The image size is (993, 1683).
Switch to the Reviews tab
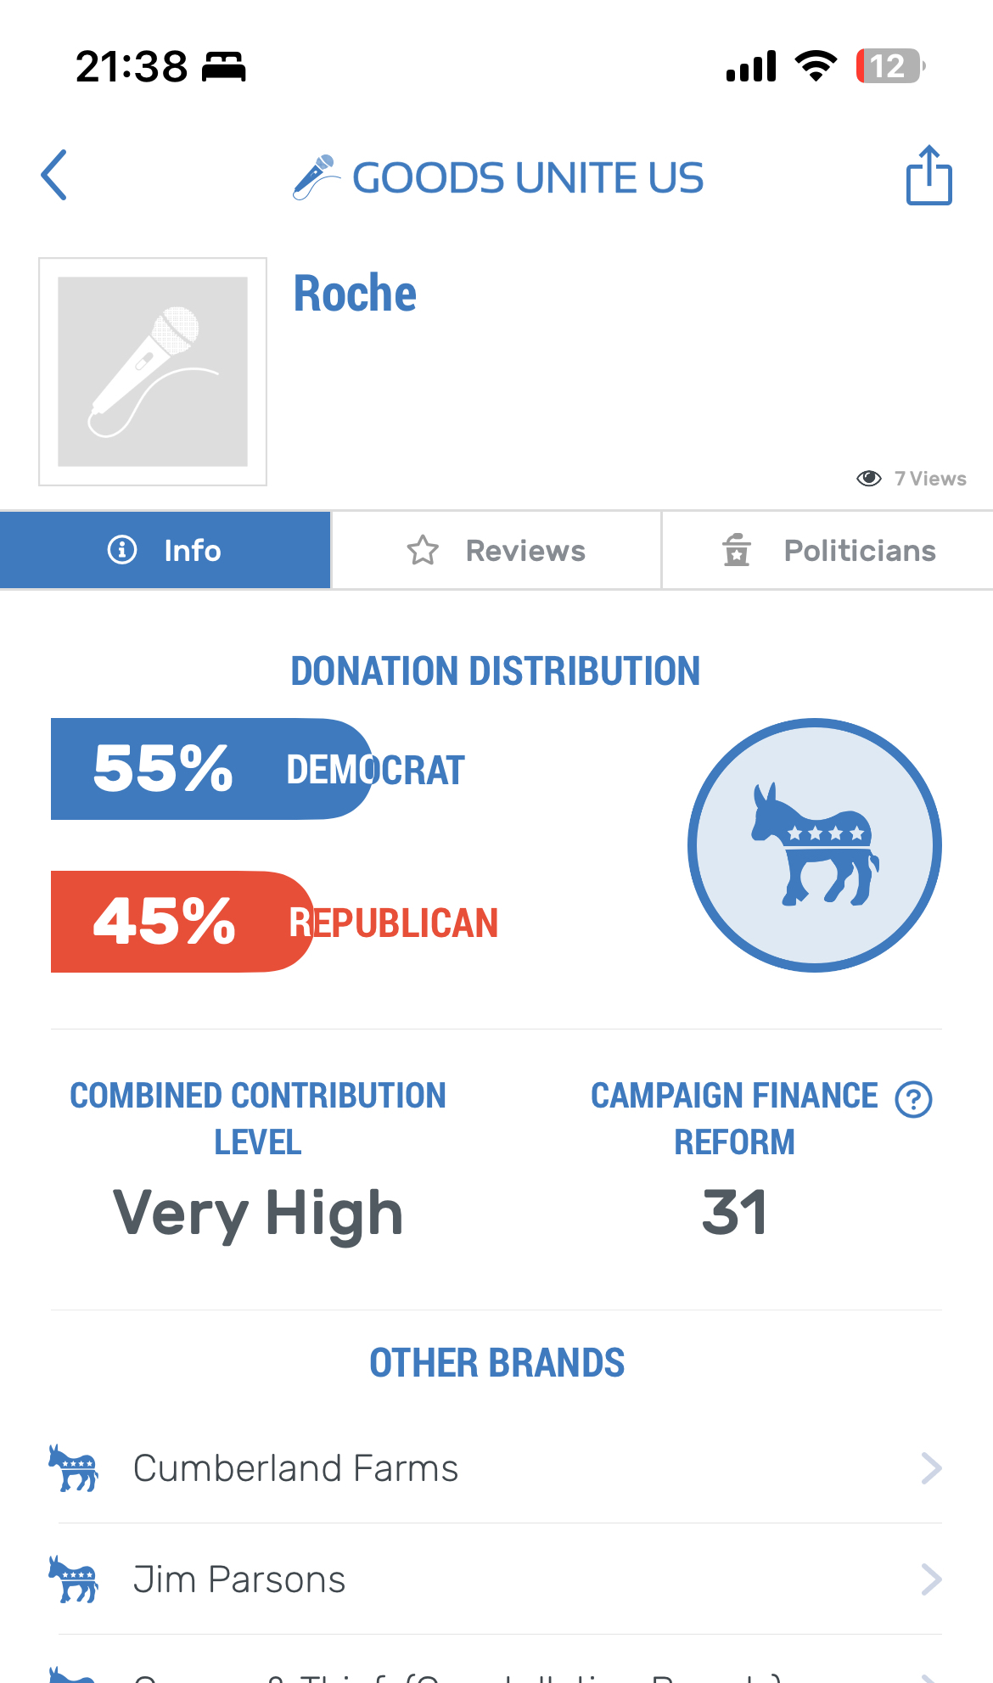click(x=496, y=551)
